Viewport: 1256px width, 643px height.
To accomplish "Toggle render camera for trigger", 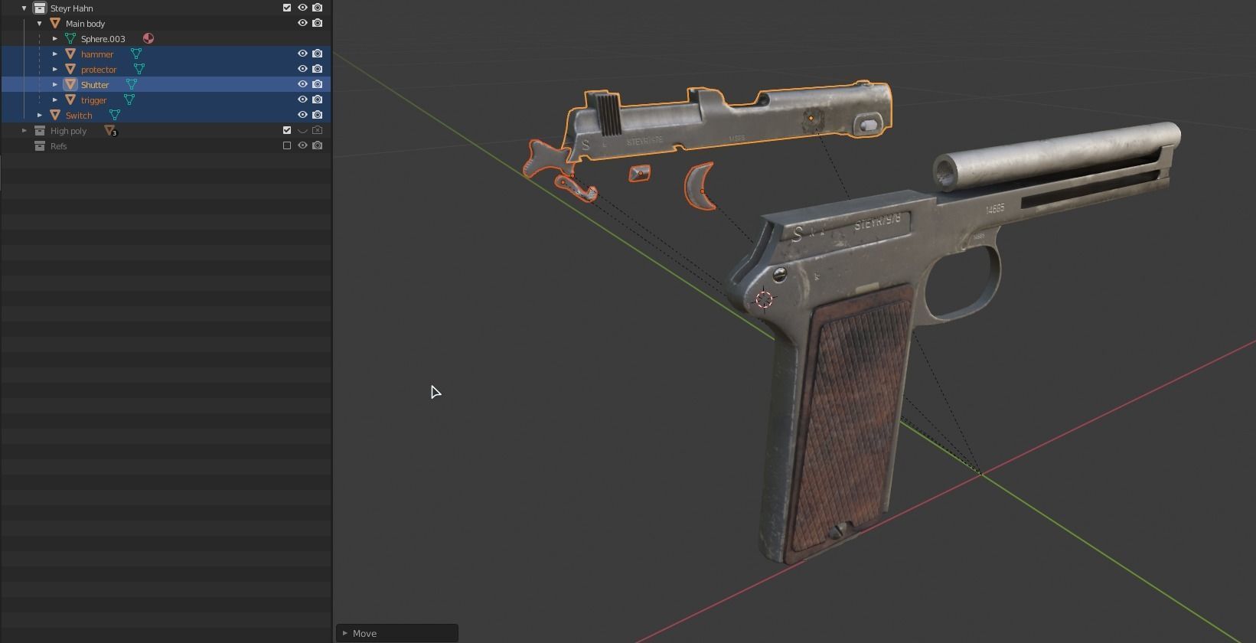I will point(318,100).
